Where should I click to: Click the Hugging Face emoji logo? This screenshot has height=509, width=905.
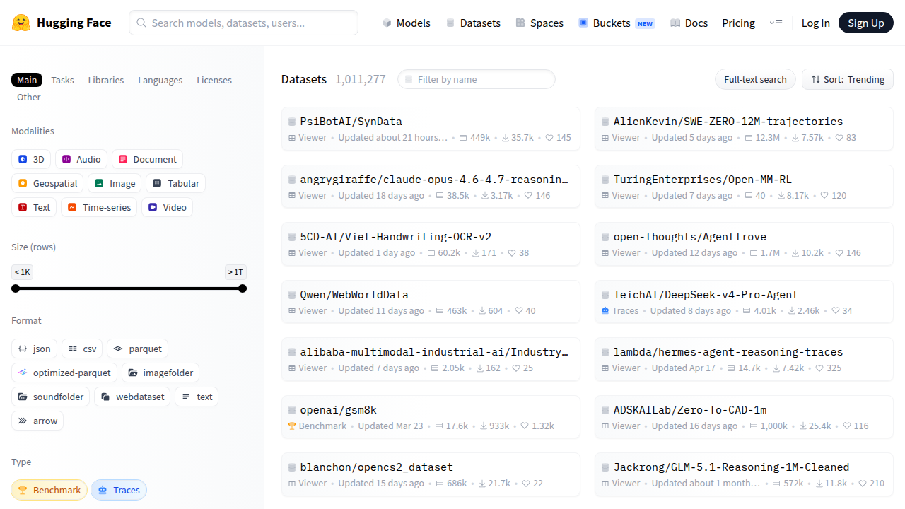(21, 23)
